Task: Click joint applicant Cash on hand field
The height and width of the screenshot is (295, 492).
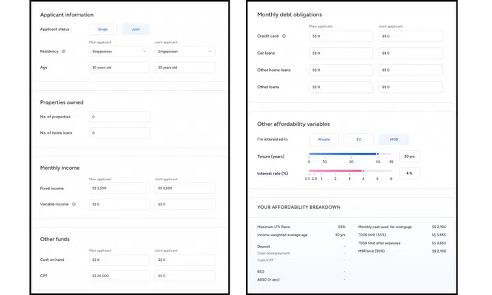Action: click(x=184, y=259)
